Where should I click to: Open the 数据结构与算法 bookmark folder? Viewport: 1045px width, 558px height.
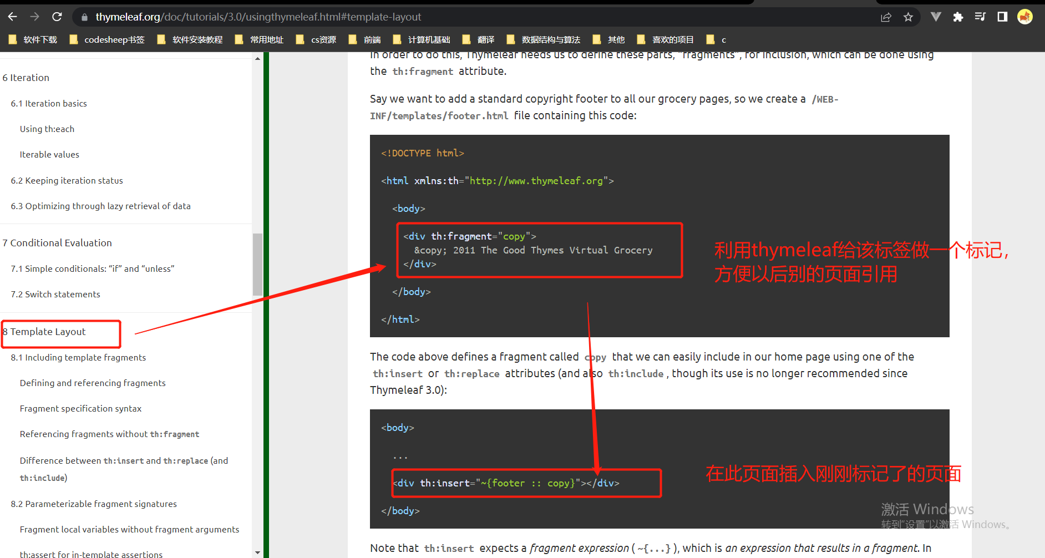click(x=544, y=39)
